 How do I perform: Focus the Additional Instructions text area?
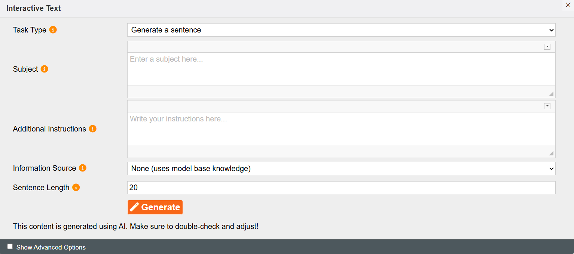pos(341,128)
